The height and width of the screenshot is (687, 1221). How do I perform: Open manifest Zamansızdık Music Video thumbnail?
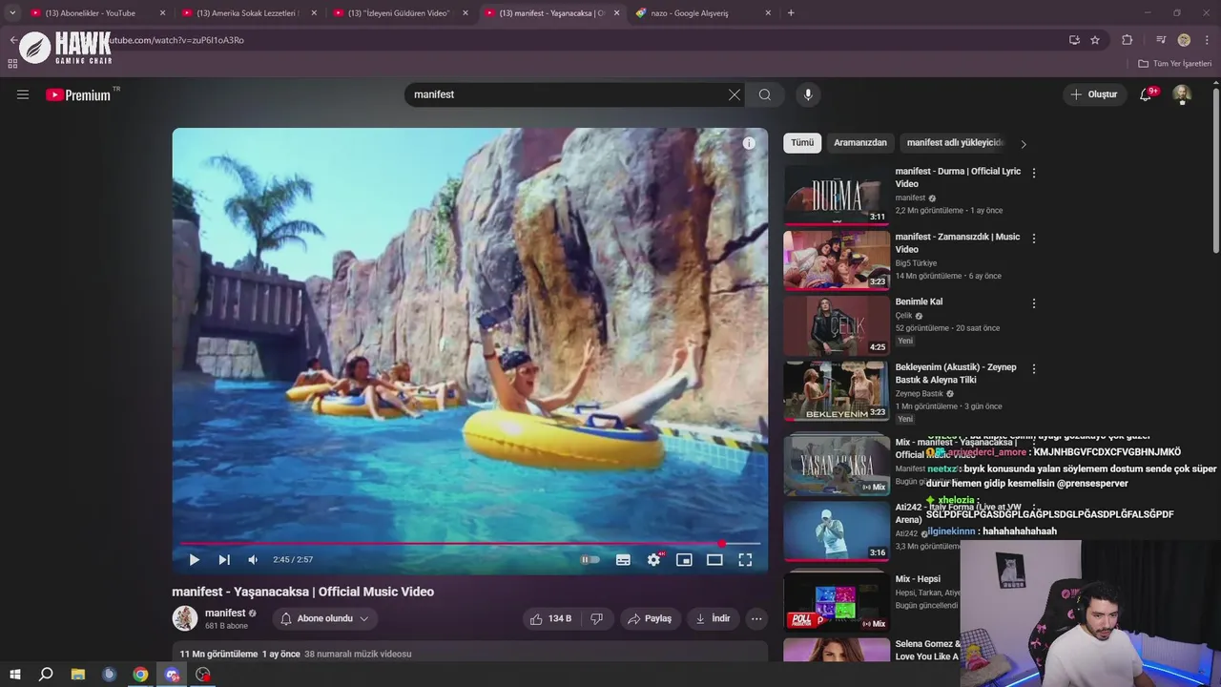(837, 260)
